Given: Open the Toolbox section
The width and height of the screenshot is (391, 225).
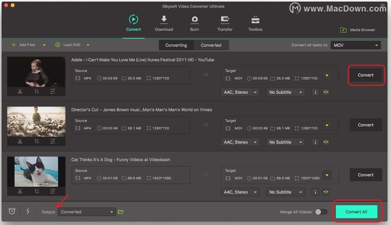Looking at the screenshot, I should pyautogui.click(x=255, y=23).
